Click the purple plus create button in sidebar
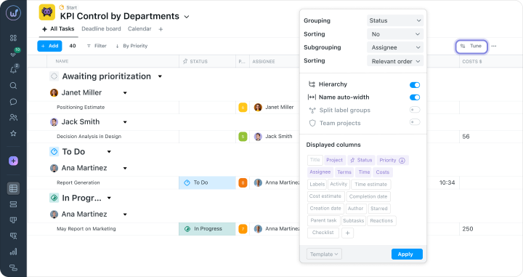 13,161
